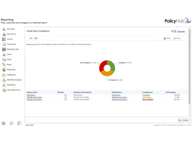Sort by the Revision Description column header
Screen dimensions: 192x144
83,92
